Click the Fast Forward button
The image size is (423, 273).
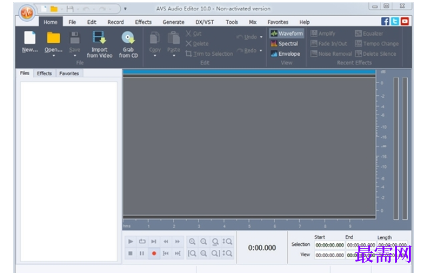[x=177, y=241]
